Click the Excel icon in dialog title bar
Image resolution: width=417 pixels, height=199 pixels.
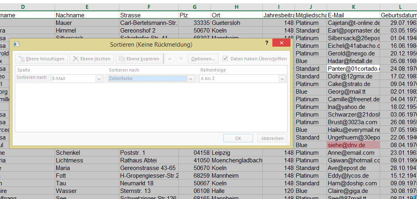pyautogui.click(x=17, y=44)
